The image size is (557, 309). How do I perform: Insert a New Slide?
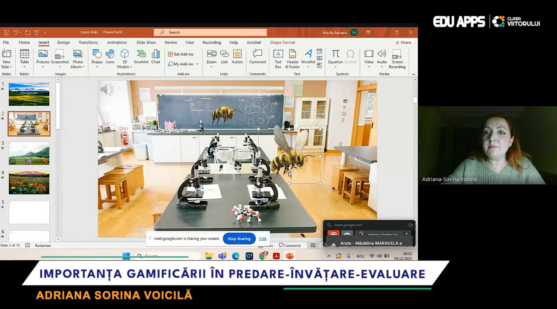pyautogui.click(x=7, y=59)
